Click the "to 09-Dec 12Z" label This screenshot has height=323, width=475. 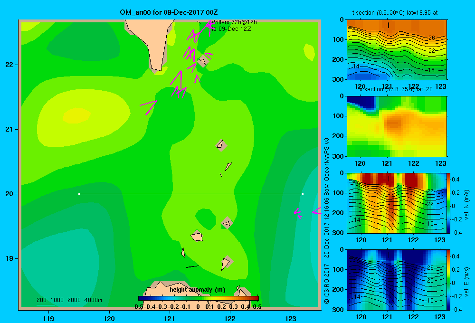(x=231, y=29)
